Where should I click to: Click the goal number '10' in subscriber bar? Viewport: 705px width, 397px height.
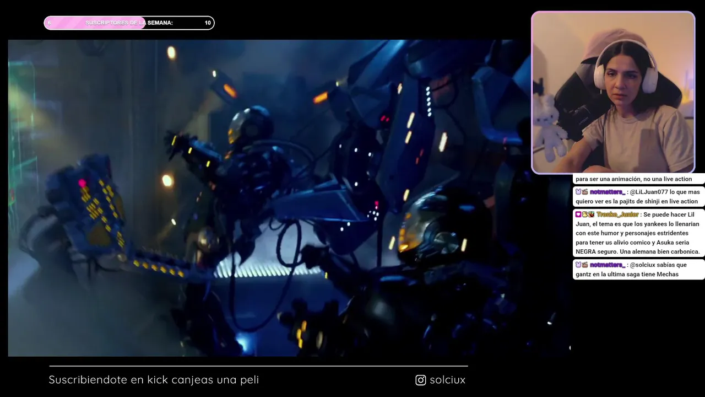click(x=208, y=23)
